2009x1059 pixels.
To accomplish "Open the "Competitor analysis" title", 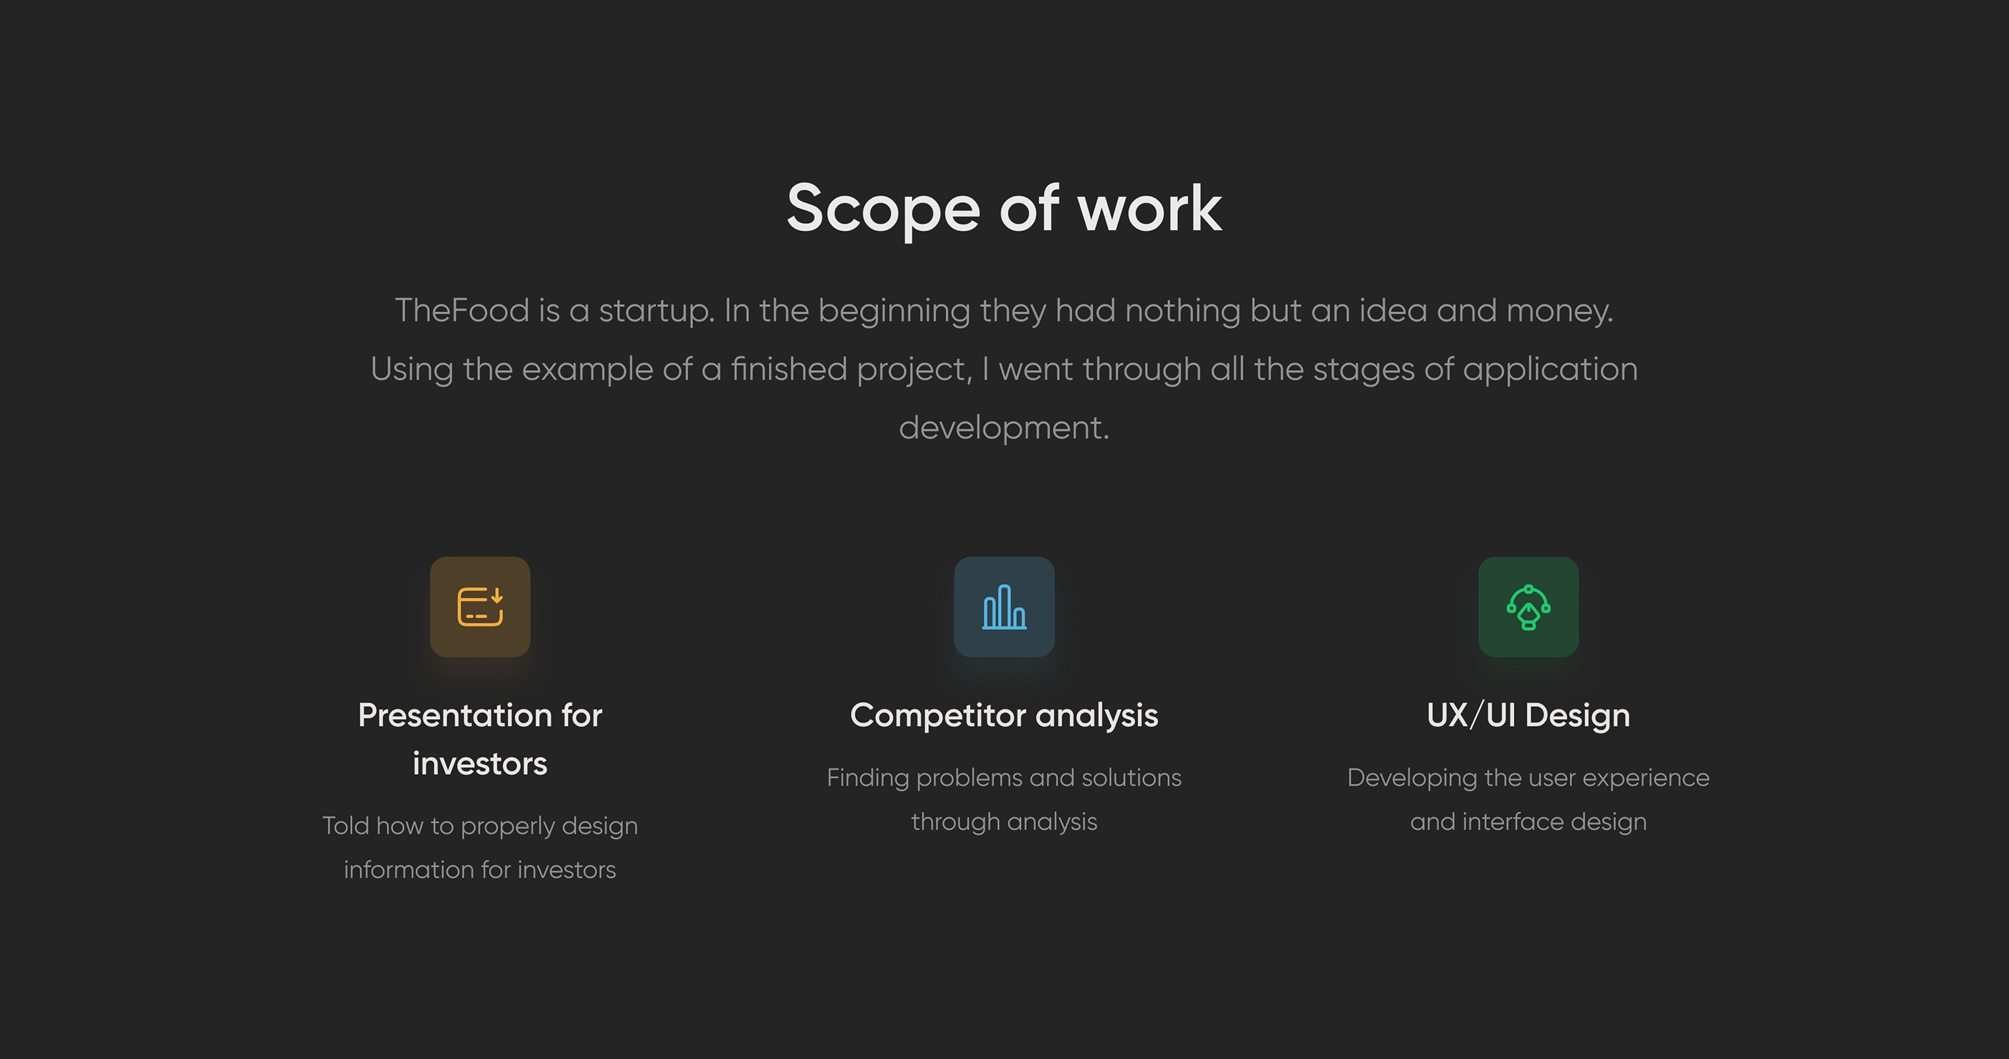I will (x=1004, y=715).
